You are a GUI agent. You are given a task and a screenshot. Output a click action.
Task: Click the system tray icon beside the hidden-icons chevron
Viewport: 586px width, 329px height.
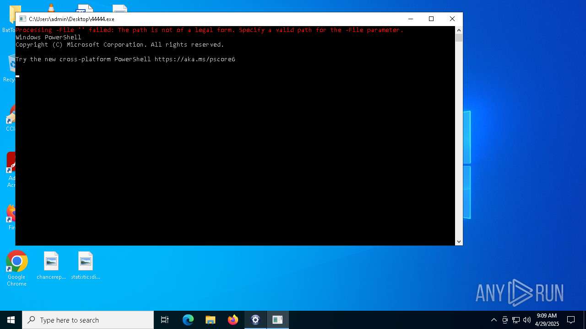coord(505,320)
